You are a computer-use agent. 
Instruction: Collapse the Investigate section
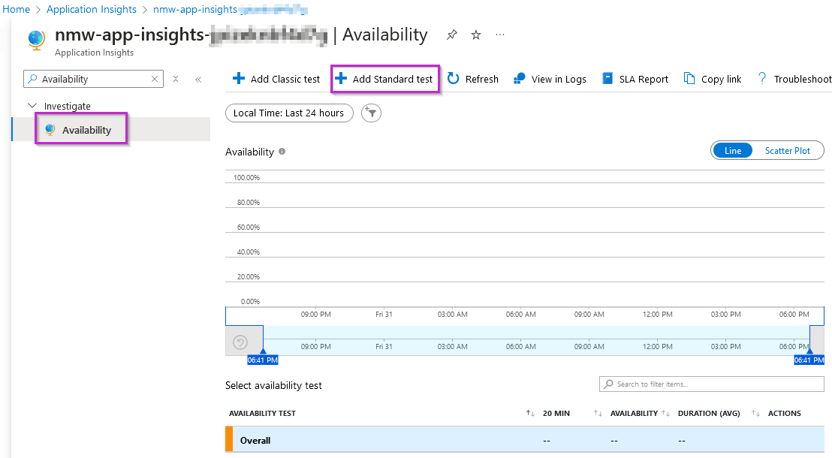tap(32, 106)
